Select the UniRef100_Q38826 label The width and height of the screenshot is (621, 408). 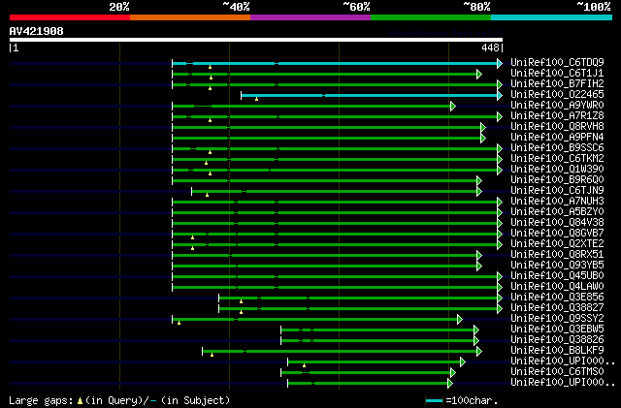557,340
